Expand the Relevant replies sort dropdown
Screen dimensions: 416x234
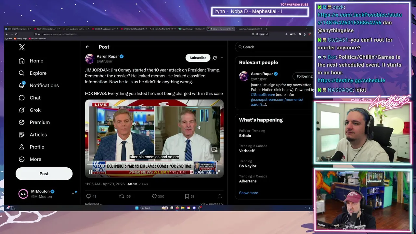pyautogui.click(x=94, y=204)
